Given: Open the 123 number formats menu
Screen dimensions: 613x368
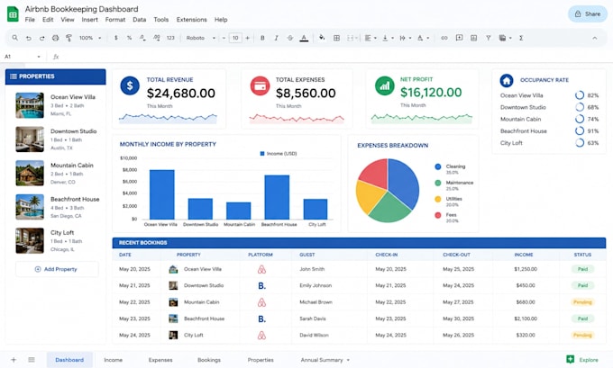Looking at the screenshot, I should pos(170,38).
